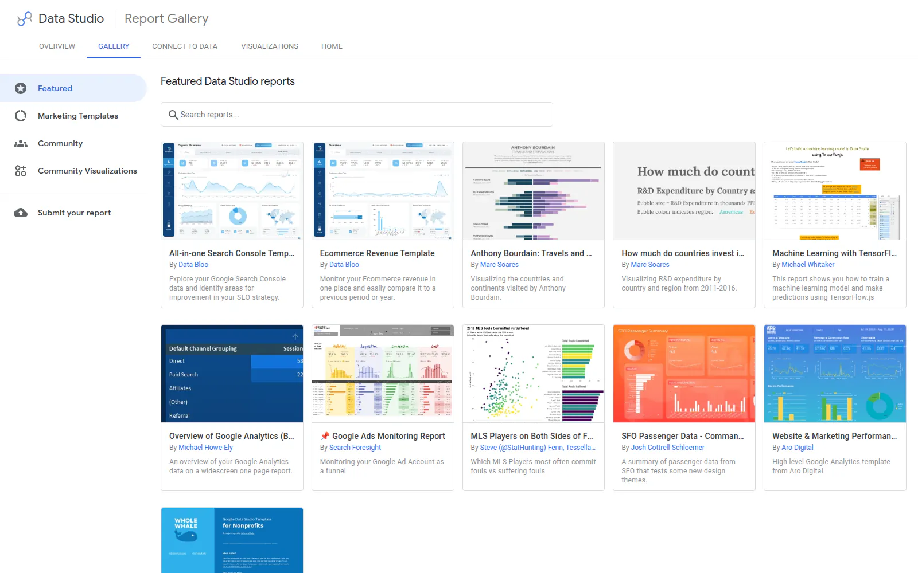Click the Submit your report upload icon
The height and width of the screenshot is (573, 918).
(x=21, y=213)
